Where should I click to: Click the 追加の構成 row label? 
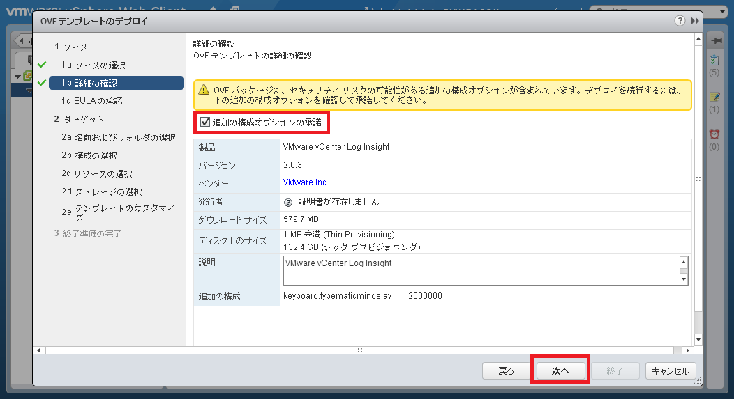(x=219, y=296)
